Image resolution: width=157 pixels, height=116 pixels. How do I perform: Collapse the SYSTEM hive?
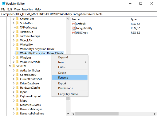point(10,66)
